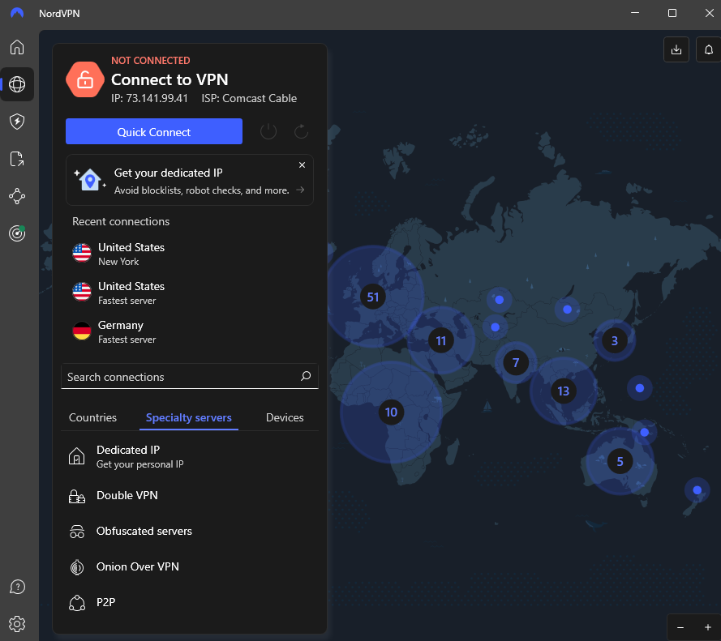The height and width of the screenshot is (641, 721).
Task: Select Double VPN specialty server
Action: pos(127,495)
